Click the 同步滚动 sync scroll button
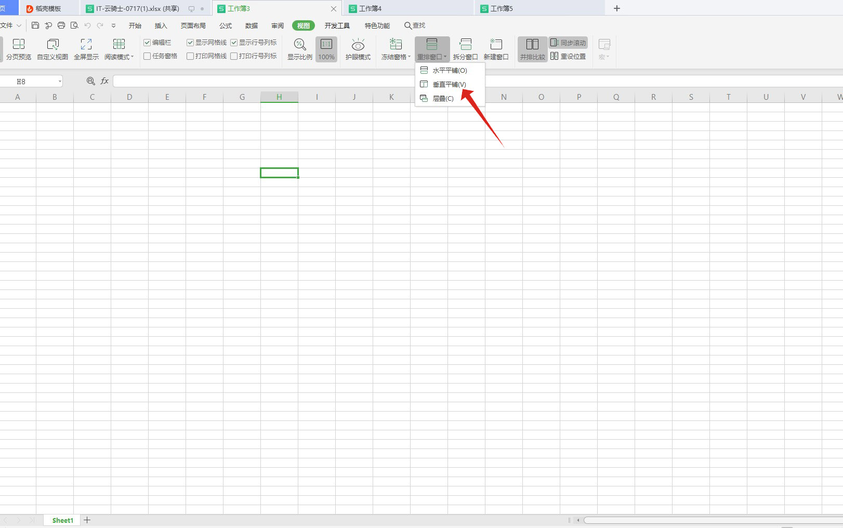The height and width of the screenshot is (528, 843). pyautogui.click(x=568, y=43)
